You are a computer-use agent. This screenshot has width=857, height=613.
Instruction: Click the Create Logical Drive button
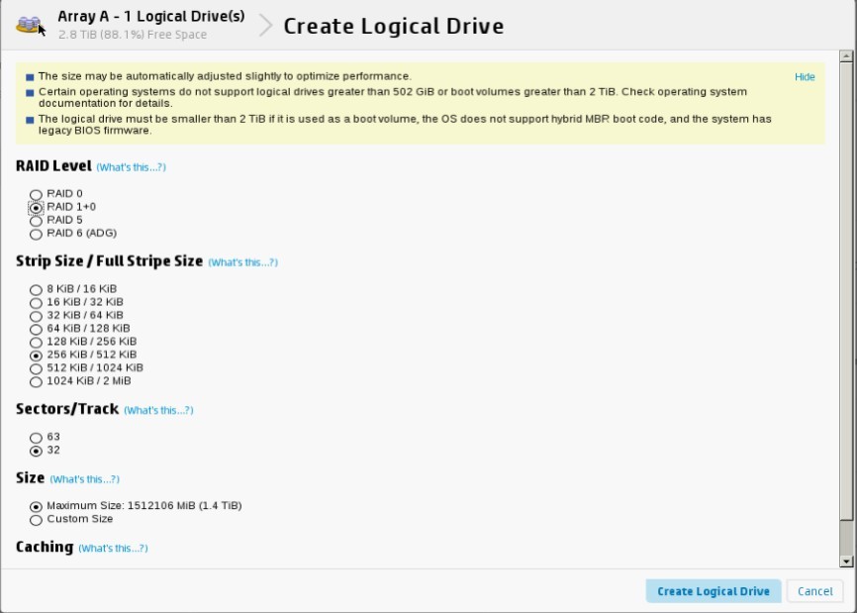[713, 591]
